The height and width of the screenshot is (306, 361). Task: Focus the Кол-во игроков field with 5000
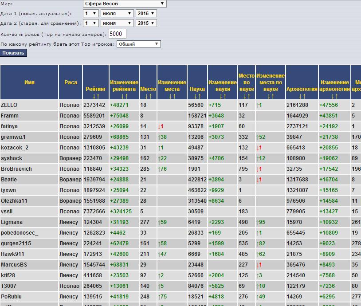(118, 34)
